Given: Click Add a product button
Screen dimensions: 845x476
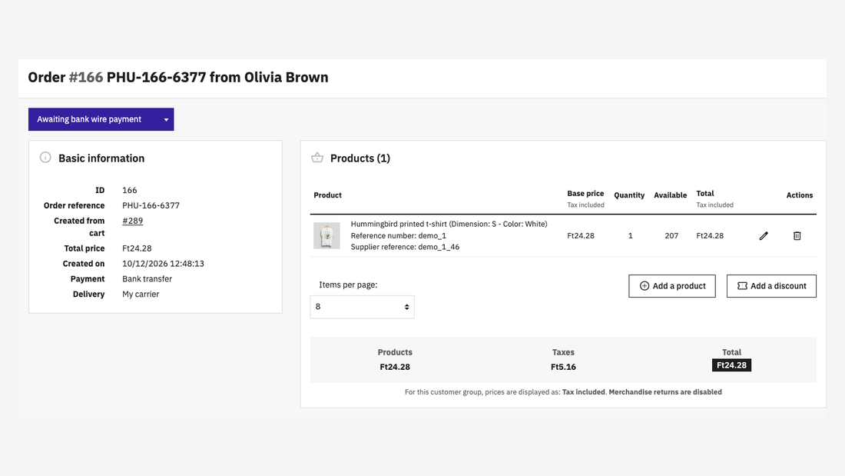Looking at the screenshot, I should click(x=672, y=286).
